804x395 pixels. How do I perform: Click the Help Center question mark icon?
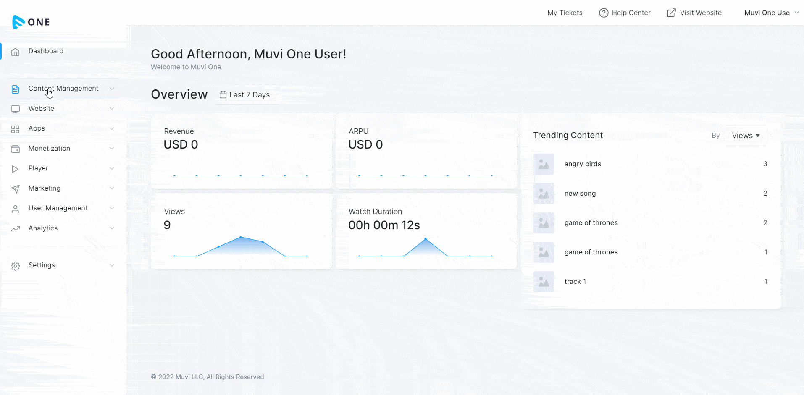pyautogui.click(x=604, y=13)
